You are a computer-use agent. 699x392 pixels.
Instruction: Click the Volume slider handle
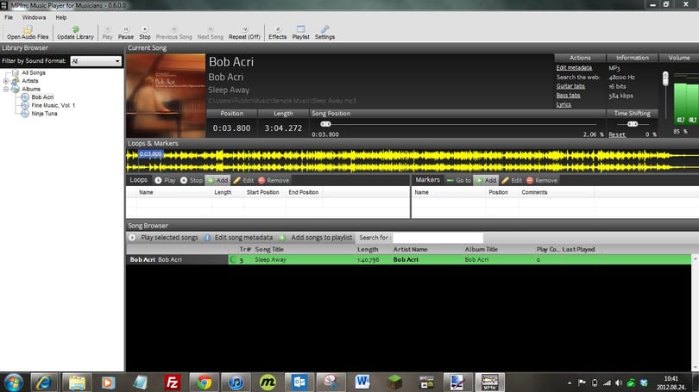(665, 78)
